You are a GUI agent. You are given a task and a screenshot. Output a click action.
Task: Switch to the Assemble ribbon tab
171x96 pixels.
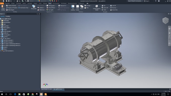point(7,3)
